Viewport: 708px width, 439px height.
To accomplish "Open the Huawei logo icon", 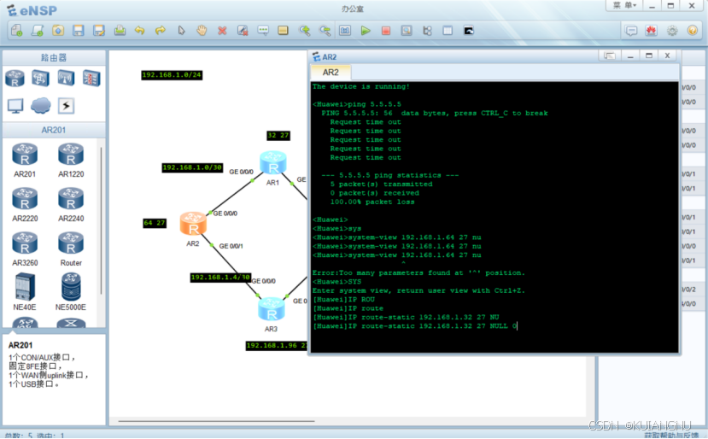I will (x=651, y=30).
